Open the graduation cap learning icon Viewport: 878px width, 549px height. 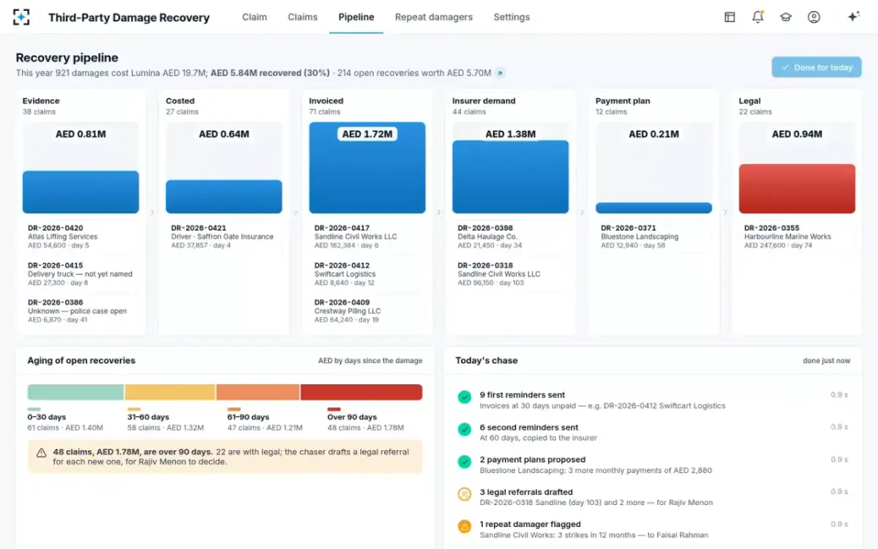click(786, 17)
